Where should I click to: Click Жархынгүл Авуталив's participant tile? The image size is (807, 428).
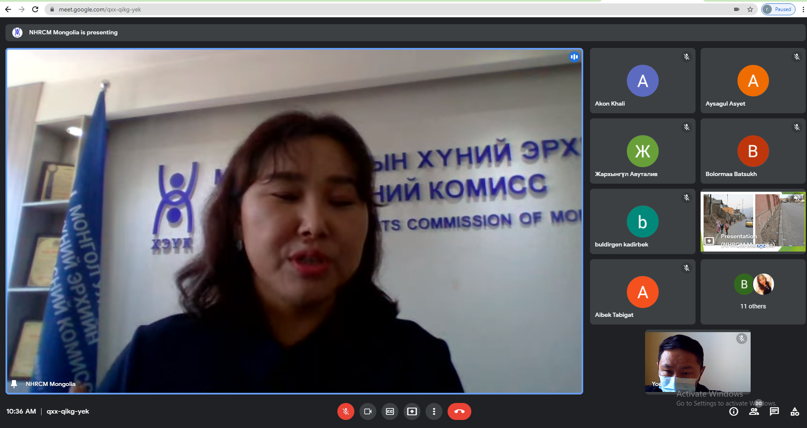pos(643,151)
